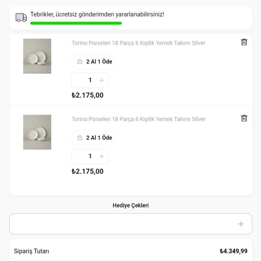Click the Hediye Çekleri heading
Viewport: 261px width, 261px height.
[x=130, y=206]
